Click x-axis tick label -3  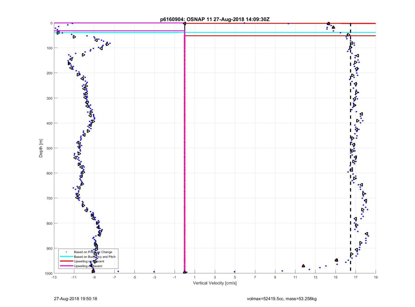pyautogui.click(x=154, y=277)
